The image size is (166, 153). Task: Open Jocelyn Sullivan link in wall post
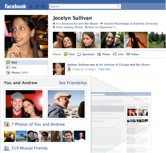click(78, 65)
